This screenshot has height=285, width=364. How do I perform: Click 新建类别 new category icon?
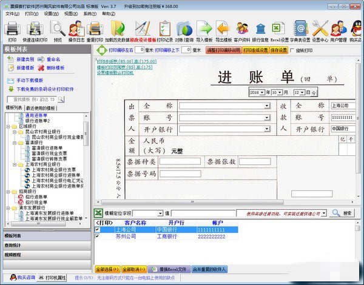pyautogui.click(x=10, y=59)
